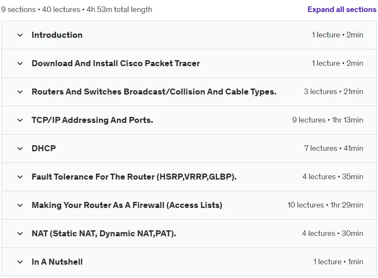
Task: Select the NAT (Static NAT, Dynamic NAT,PAT) title
Action: point(104,233)
